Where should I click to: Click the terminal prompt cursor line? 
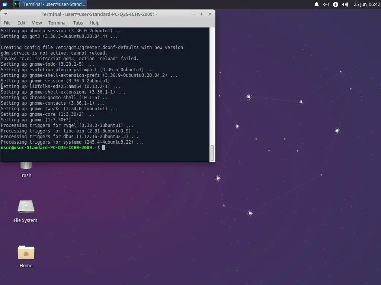click(53, 148)
